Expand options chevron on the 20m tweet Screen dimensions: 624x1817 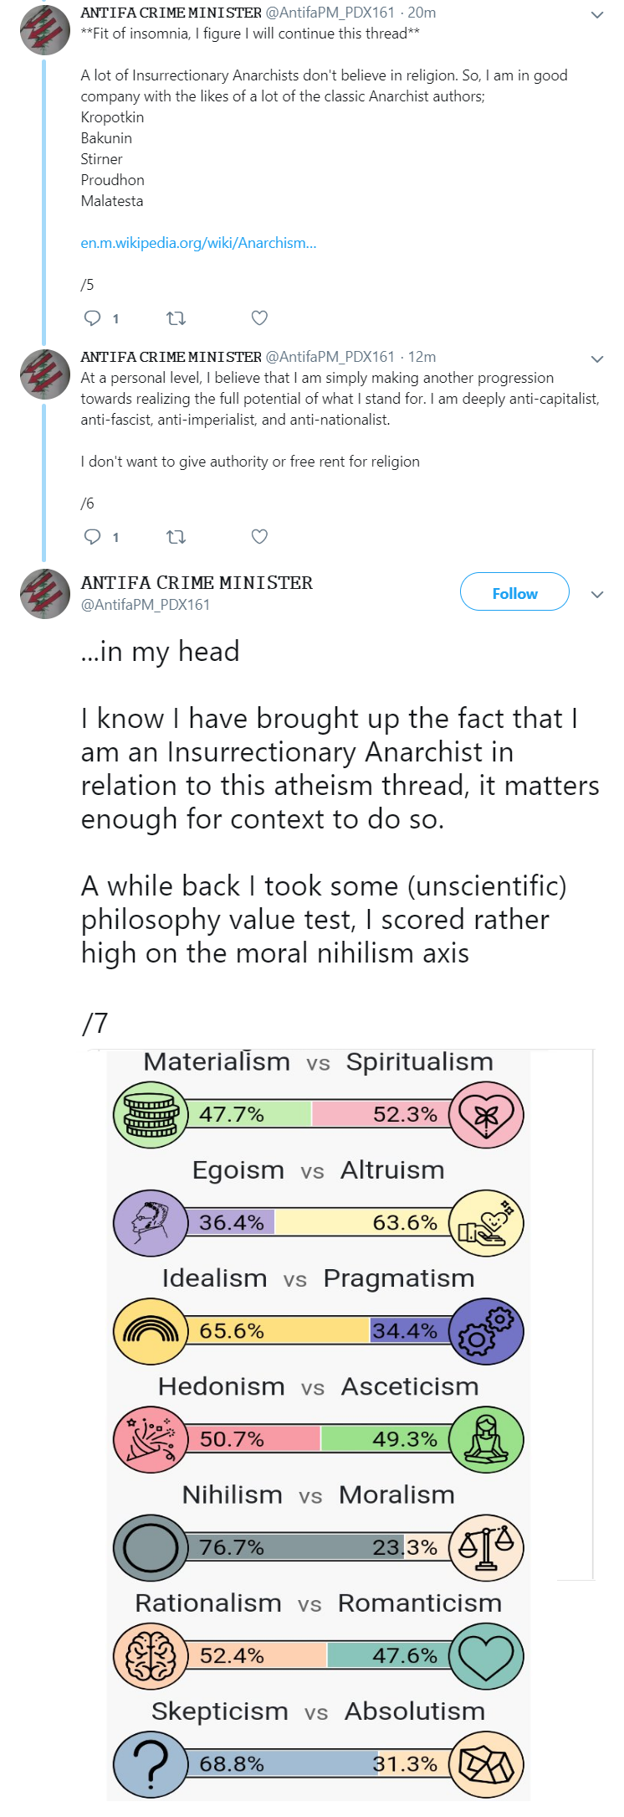597,14
